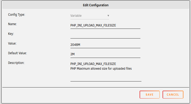Viewport: 191px width, 104px height.
Task: Click the Config Type label
Action: pos(16,15)
